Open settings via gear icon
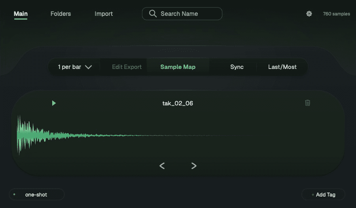Image resolution: width=356 pixels, height=208 pixels. click(309, 13)
